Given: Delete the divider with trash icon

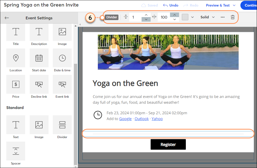Looking at the screenshot, I should pyautogui.click(x=233, y=17).
